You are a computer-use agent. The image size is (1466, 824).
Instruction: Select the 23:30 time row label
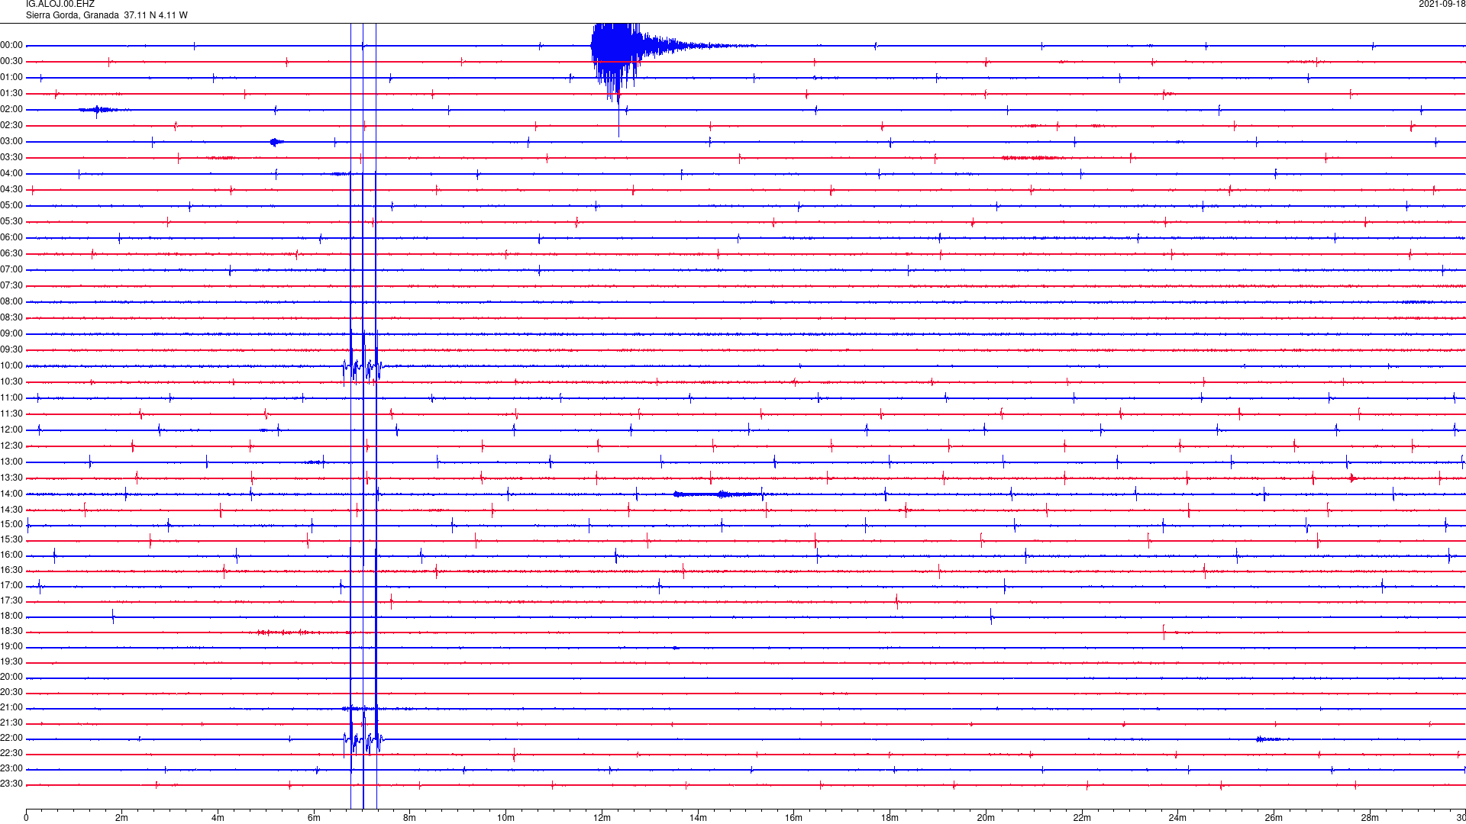(x=11, y=784)
